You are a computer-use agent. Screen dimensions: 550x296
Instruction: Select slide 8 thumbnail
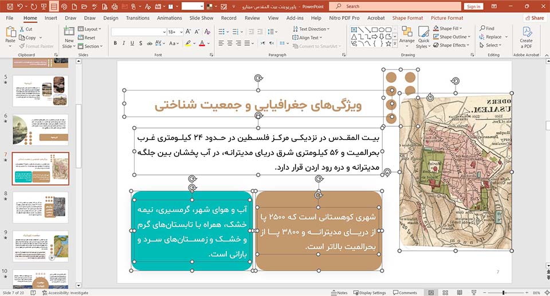[x=40, y=208]
